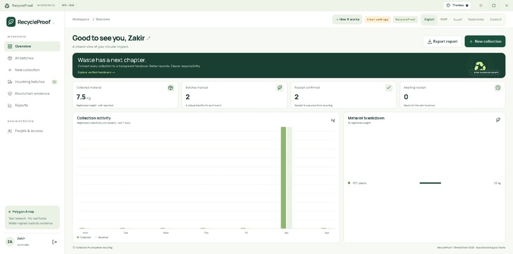Screen dimensions: 513x254
Task: Export the report
Action: click(x=442, y=41)
